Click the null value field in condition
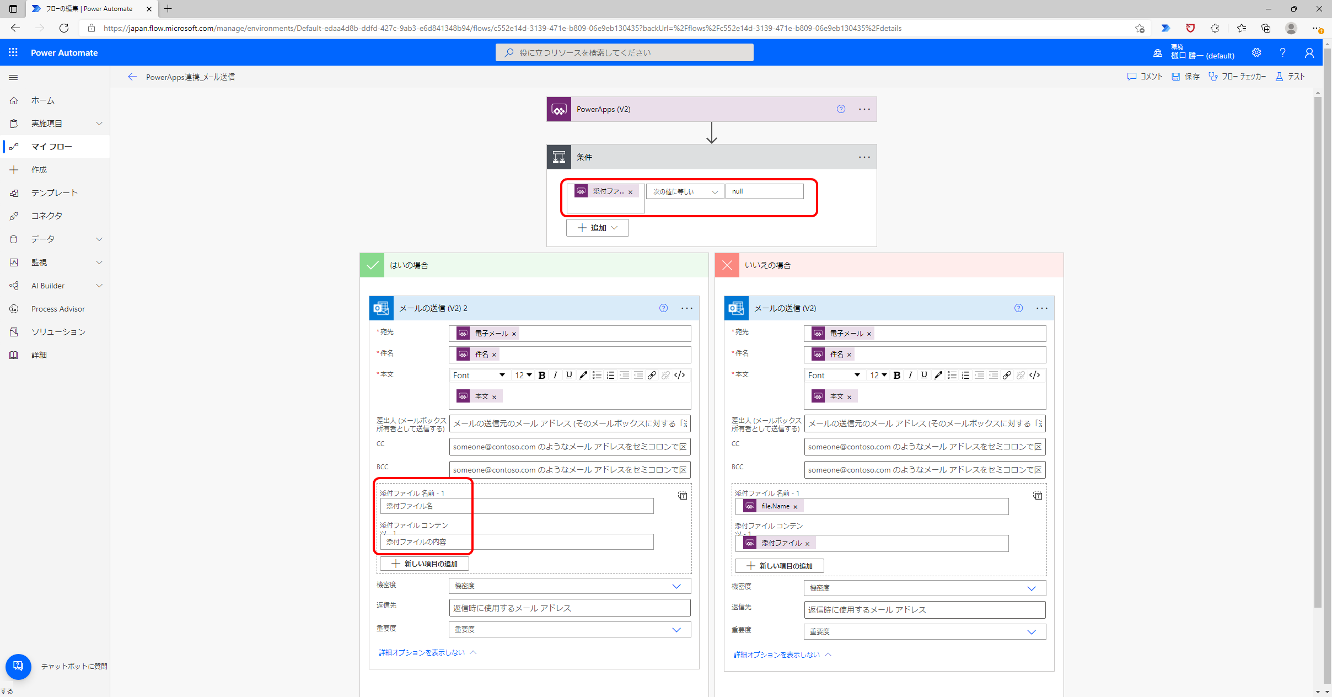The height and width of the screenshot is (697, 1332). point(765,191)
